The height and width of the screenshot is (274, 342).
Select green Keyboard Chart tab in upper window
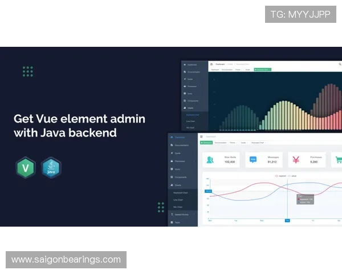[263, 70]
